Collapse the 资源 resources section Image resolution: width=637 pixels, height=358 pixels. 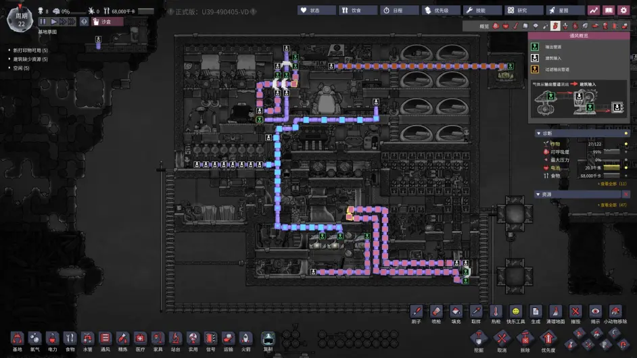538,195
